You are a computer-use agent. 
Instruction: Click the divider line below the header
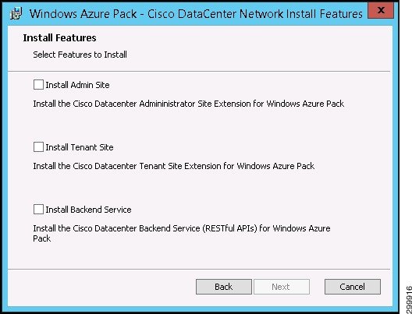point(199,71)
